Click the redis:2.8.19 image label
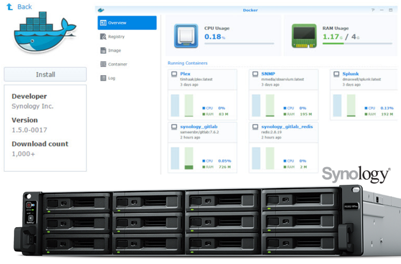401x264 pixels. click(271, 132)
